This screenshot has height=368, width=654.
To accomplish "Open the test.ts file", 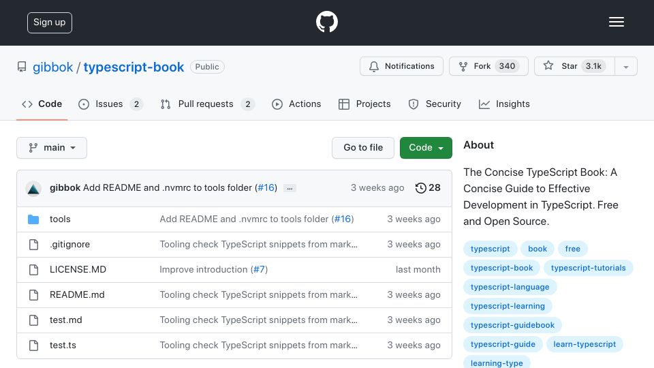I will click(63, 345).
